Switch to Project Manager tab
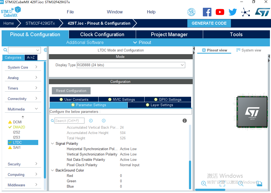The width and height of the screenshot is (271, 193). point(169,34)
